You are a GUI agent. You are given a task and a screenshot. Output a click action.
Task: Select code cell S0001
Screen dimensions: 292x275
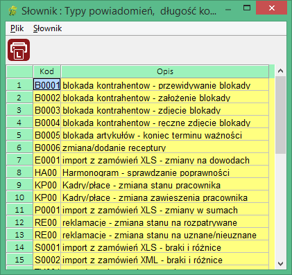47,247
